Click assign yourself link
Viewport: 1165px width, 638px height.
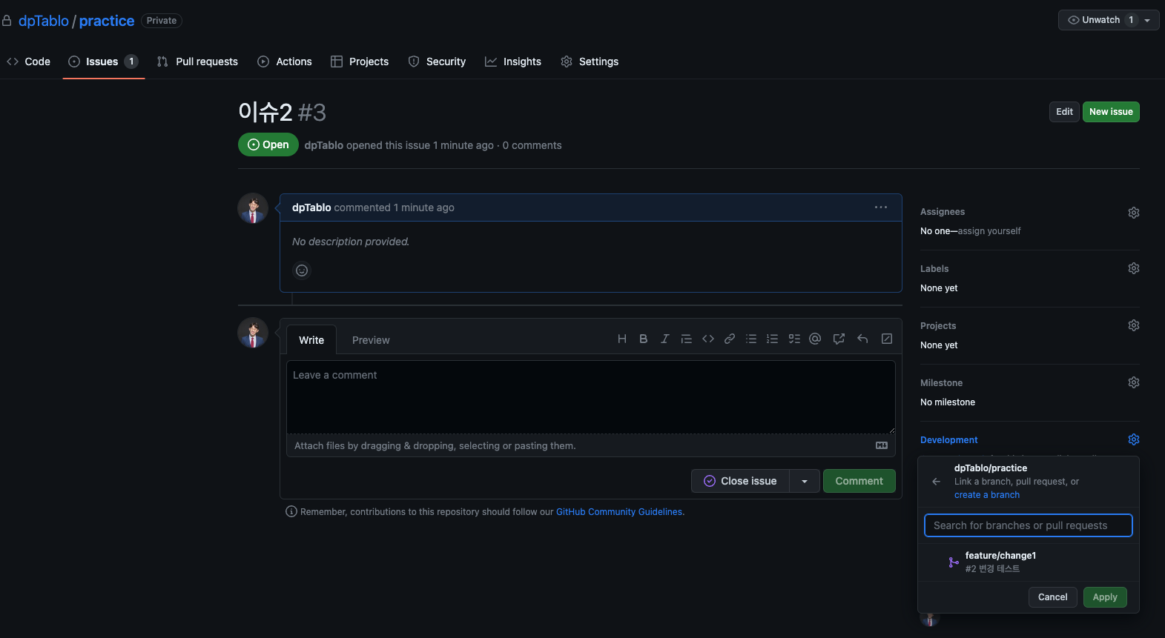[x=989, y=231]
